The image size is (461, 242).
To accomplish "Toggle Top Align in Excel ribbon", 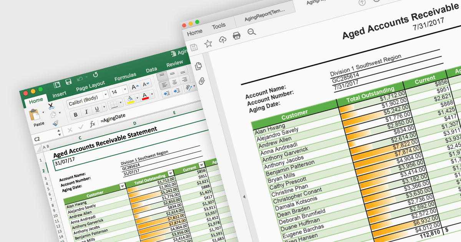I will 162,75.
